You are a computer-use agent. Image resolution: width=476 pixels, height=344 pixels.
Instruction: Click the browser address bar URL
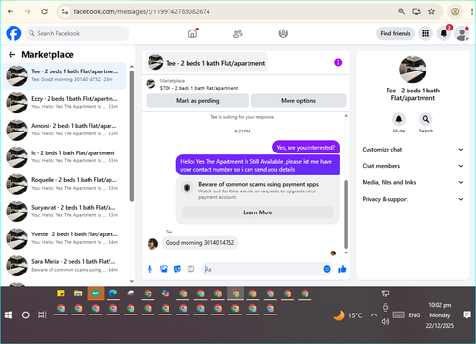[x=142, y=11]
